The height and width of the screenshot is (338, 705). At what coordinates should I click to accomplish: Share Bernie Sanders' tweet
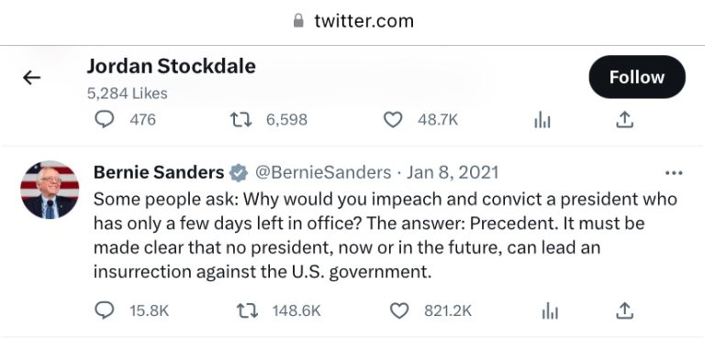(624, 311)
